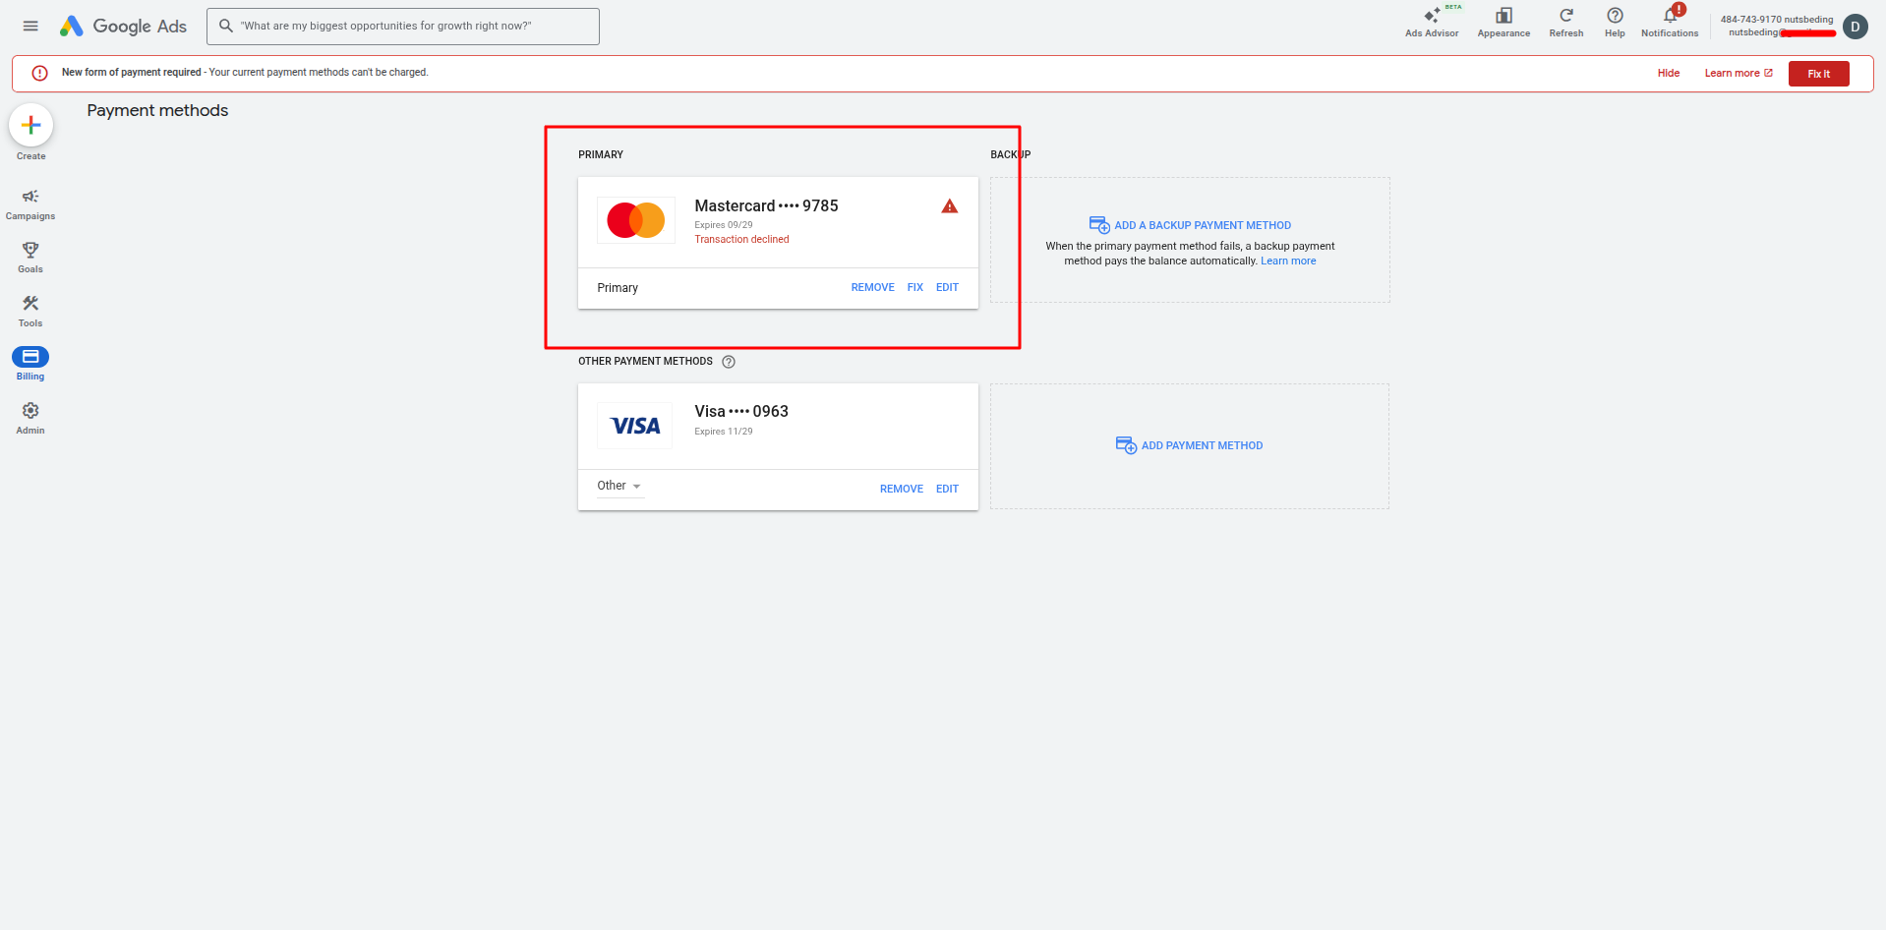Click the Mastercard declined warning triangle
Image resolution: width=1886 pixels, height=930 pixels.
click(949, 206)
